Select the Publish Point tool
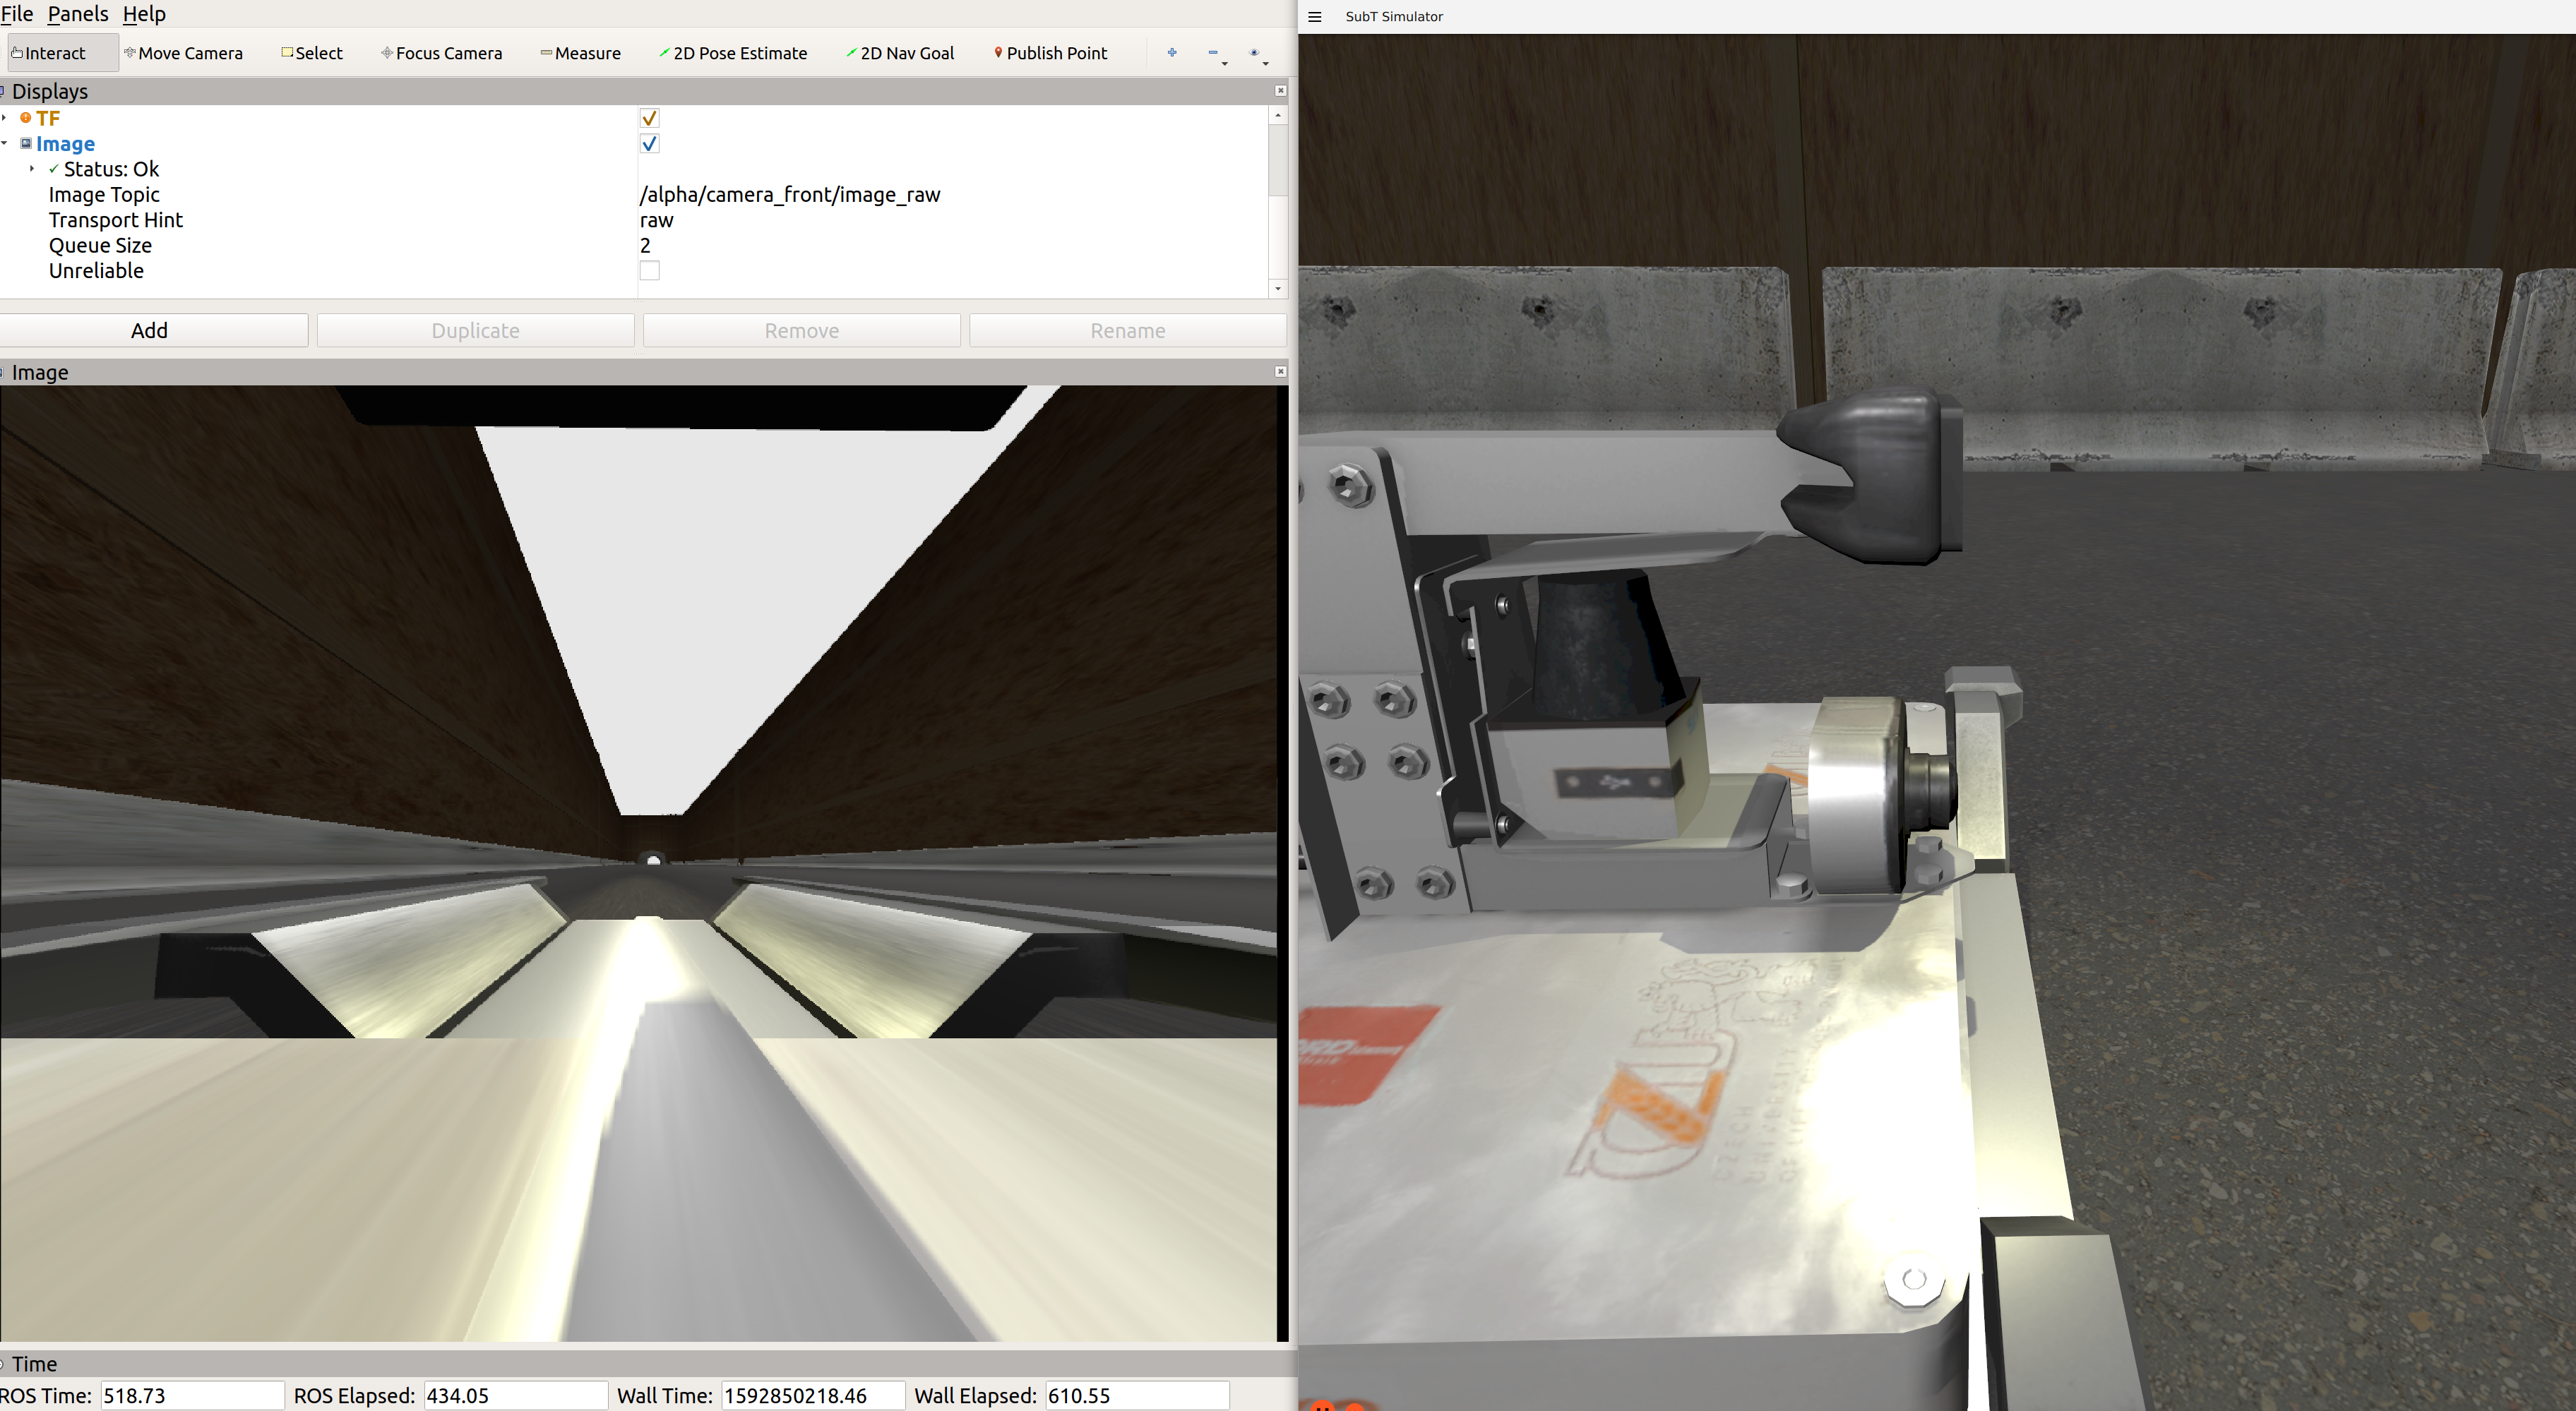Viewport: 2576px width, 1411px height. 1050,53
